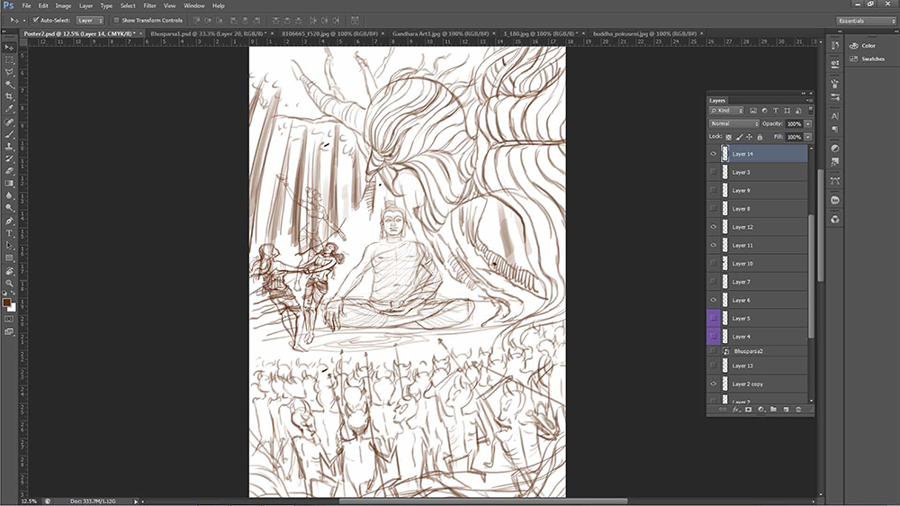
Task: Open the Opacity value dropdown arrow
Action: click(808, 123)
